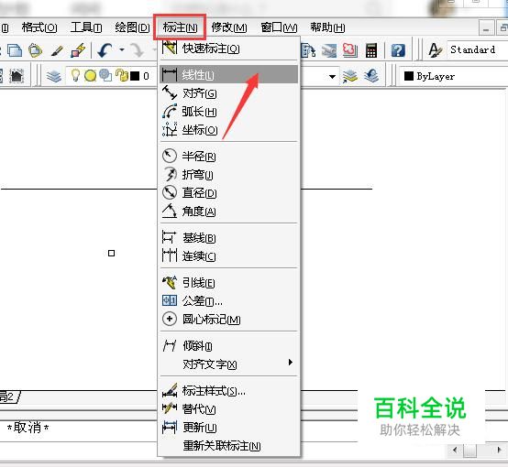Viewport: 508px width, 467px height.
Task: Choose 更新(U) update dimension
Action: tap(228, 428)
